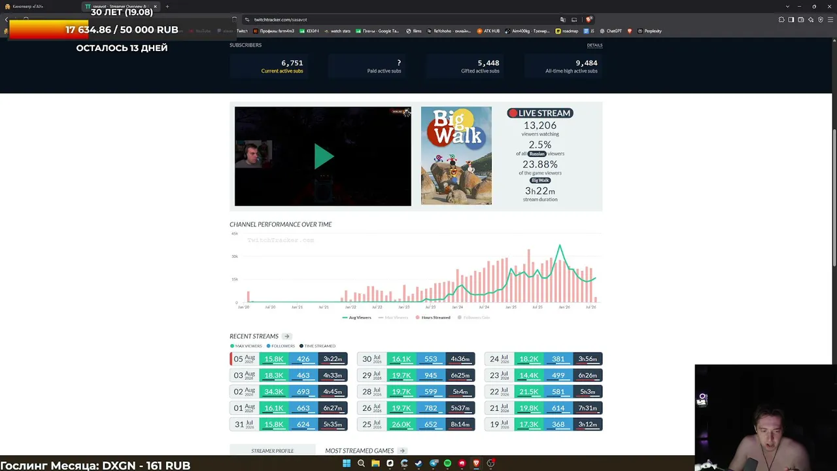Click the 6,751 current active subs value
Viewport: 837px width, 471px height.
292,63
